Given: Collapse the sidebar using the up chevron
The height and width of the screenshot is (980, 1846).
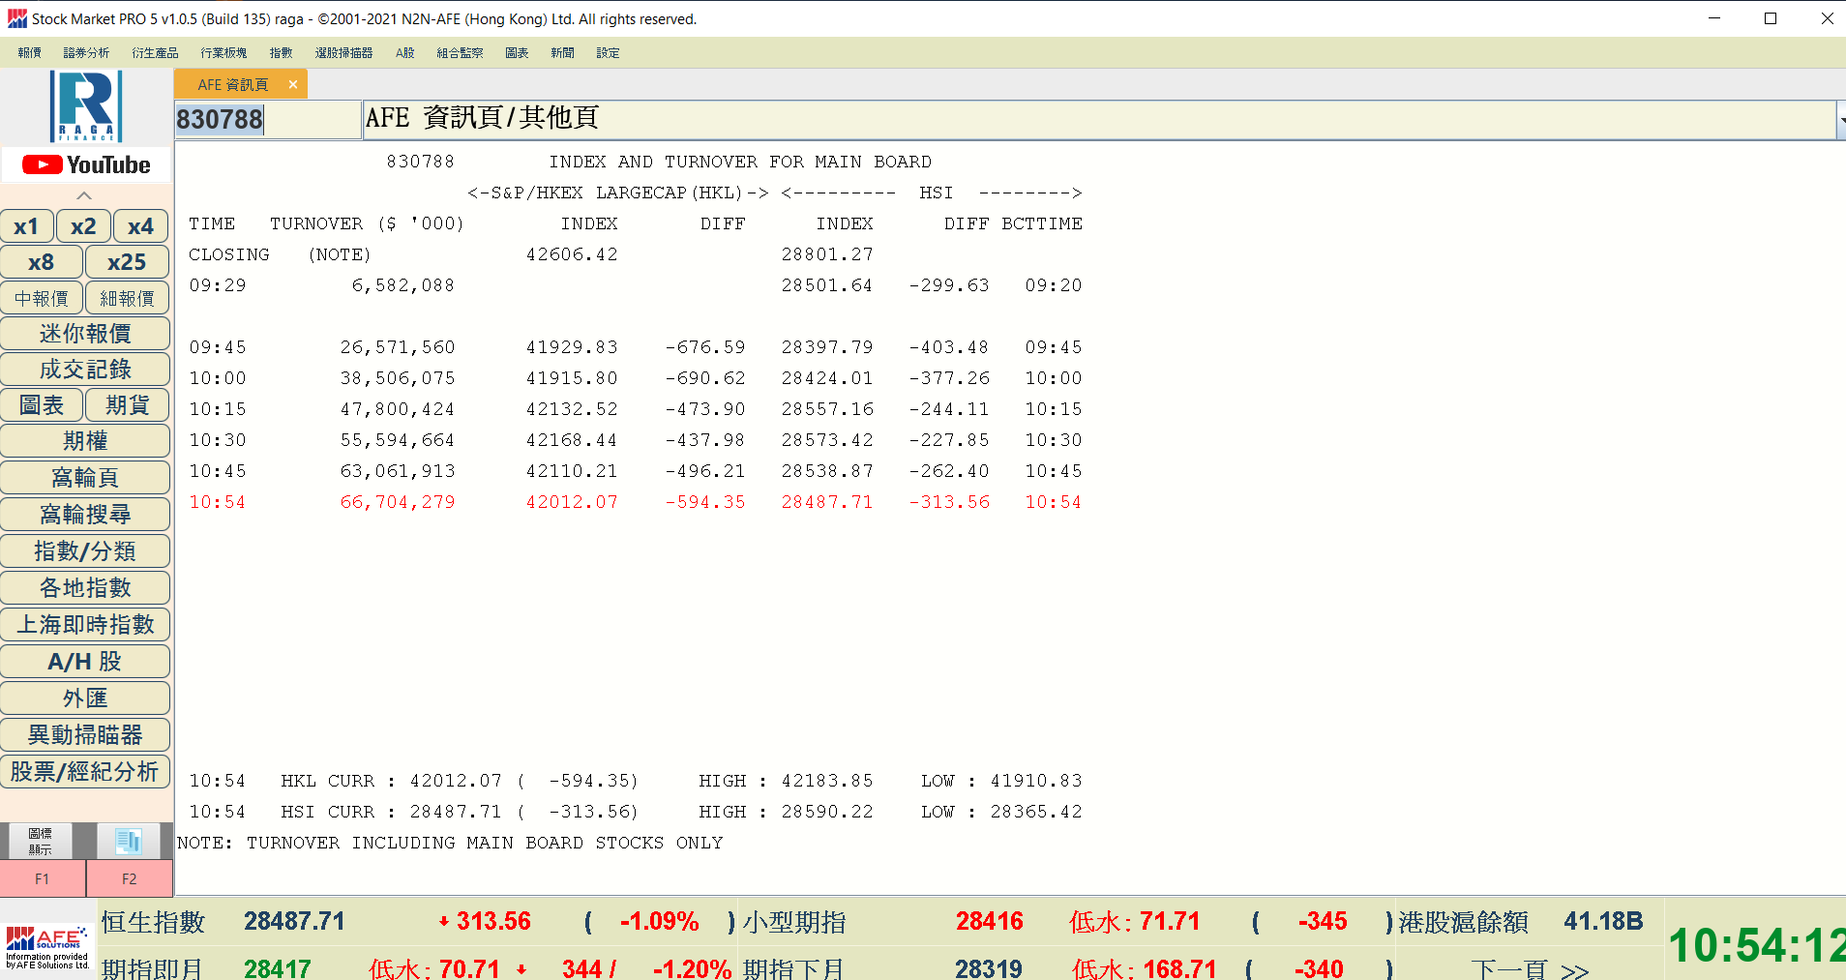Looking at the screenshot, I should click(84, 195).
